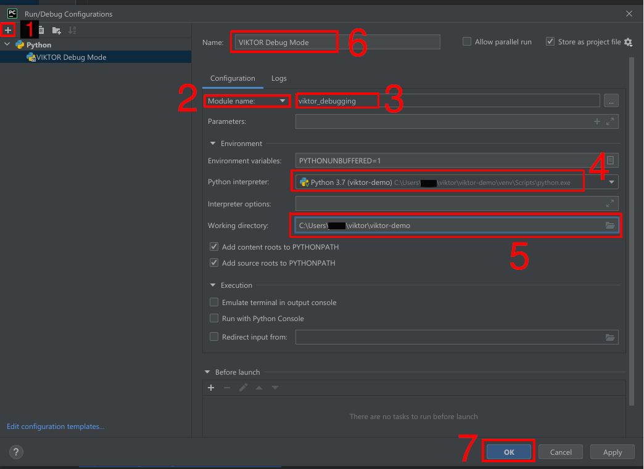
Task: Expand the Parameters field with the expand icon
Action: (610, 122)
